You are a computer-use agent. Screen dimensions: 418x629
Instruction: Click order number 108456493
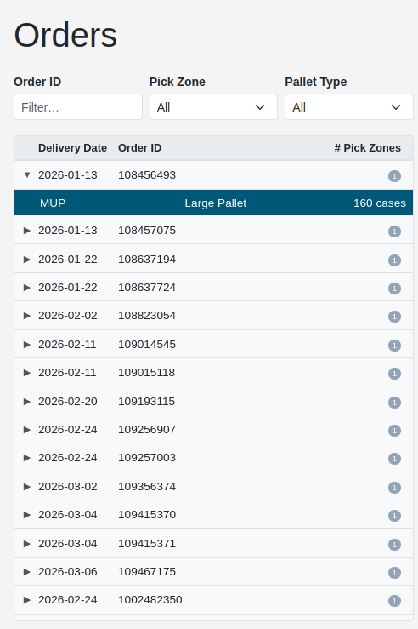(x=147, y=174)
